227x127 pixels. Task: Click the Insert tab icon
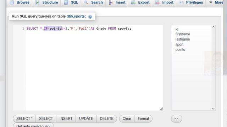111,2
